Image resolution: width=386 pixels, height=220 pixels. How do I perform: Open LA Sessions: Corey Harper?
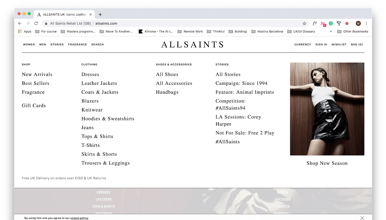[x=238, y=120]
